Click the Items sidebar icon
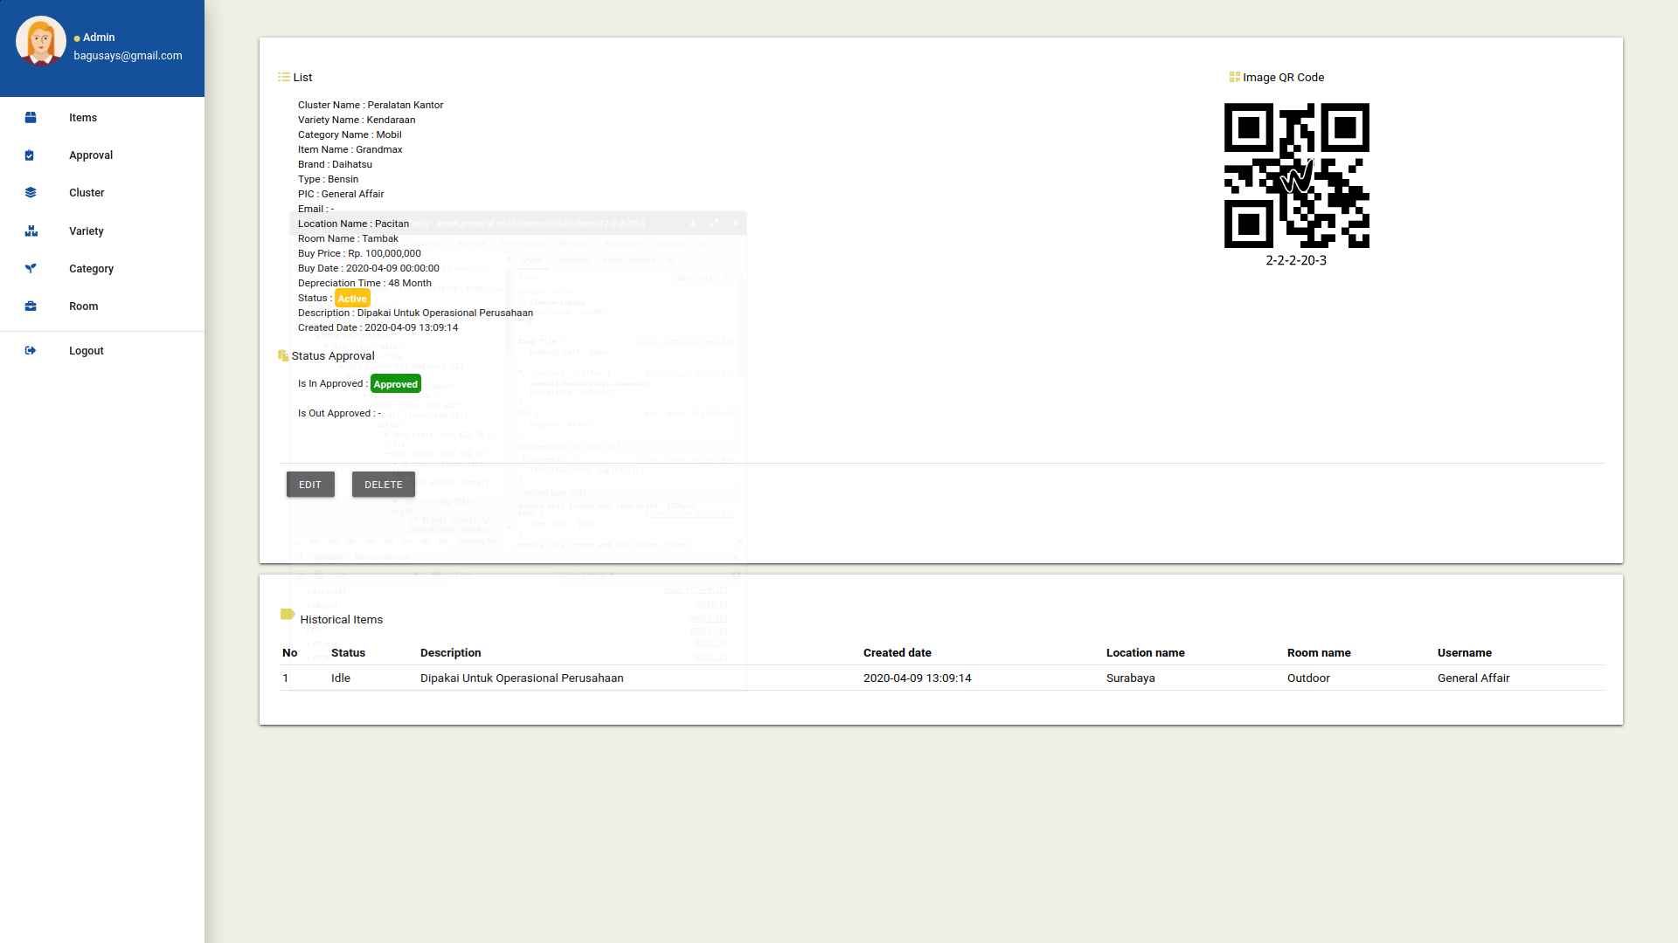The image size is (1678, 943). (31, 118)
